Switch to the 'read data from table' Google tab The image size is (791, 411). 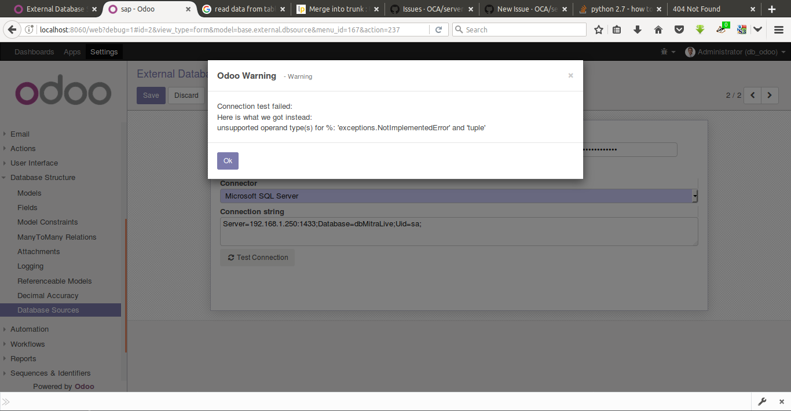(242, 9)
